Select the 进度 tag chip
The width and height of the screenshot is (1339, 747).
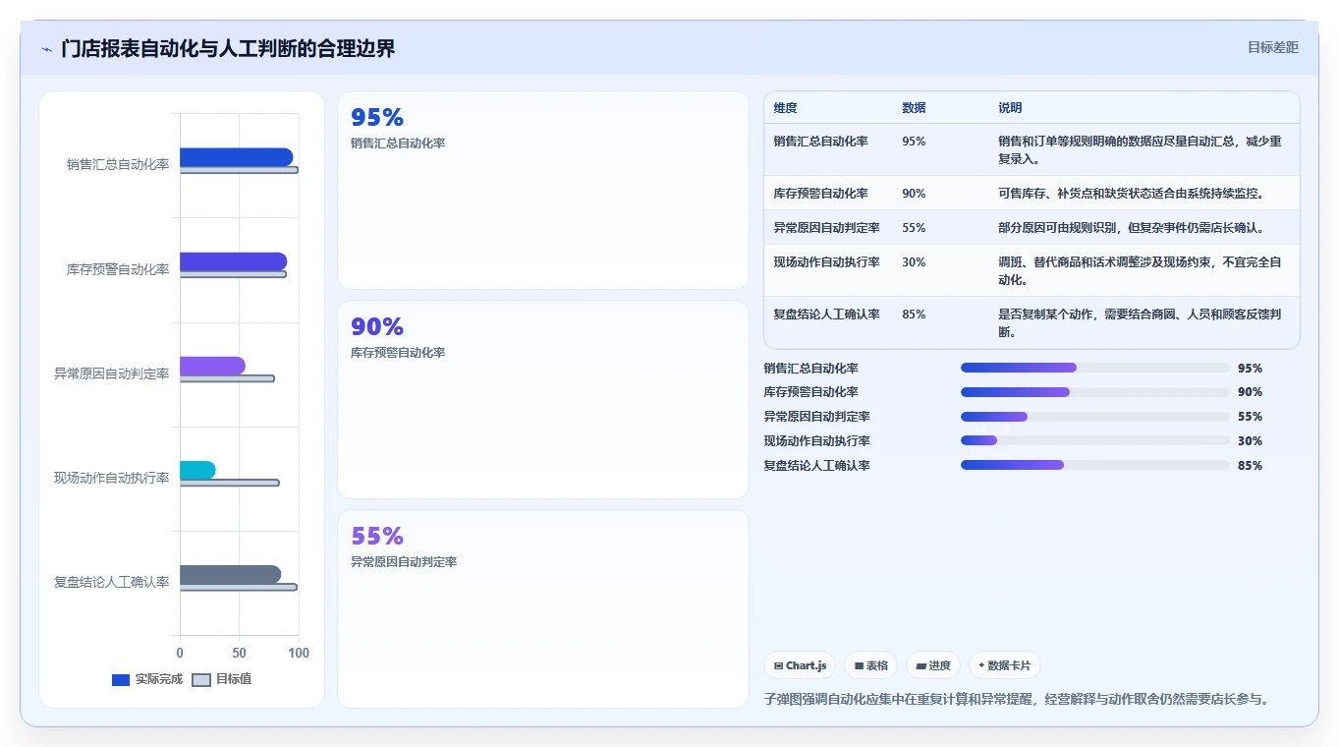[x=933, y=665]
